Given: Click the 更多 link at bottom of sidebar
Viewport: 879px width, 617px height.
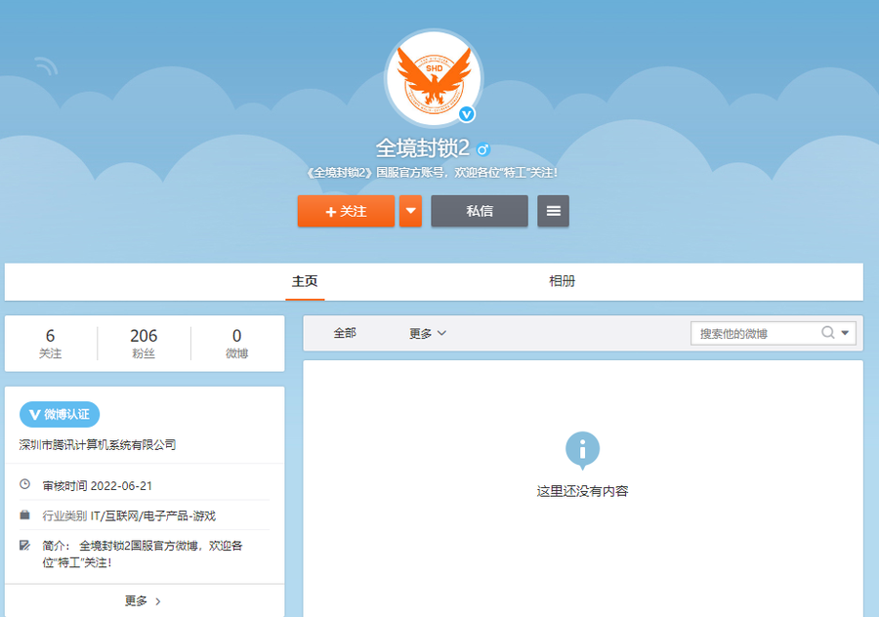Looking at the screenshot, I should pyautogui.click(x=139, y=601).
